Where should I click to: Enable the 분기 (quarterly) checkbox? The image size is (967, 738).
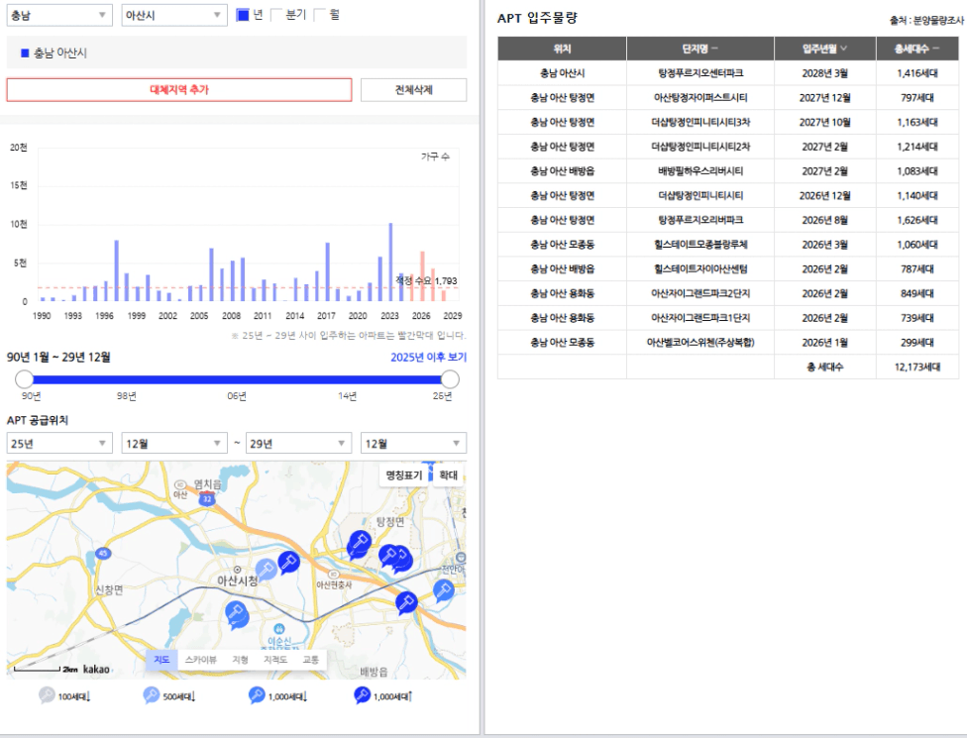[276, 15]
